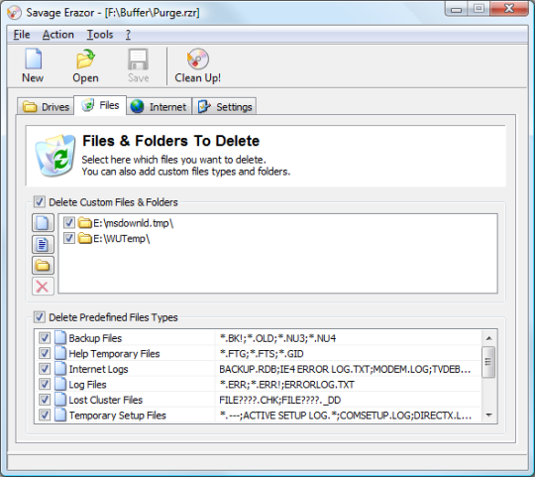Screen dimensions: 535x477
Task: Click the *.ERR;*.ERR!;ERRORLOG.TXT pattern cell
Action: (x=348, y=385)
